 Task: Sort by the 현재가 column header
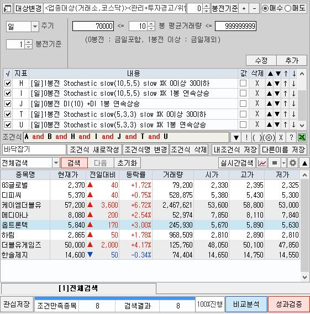(68, 174)
